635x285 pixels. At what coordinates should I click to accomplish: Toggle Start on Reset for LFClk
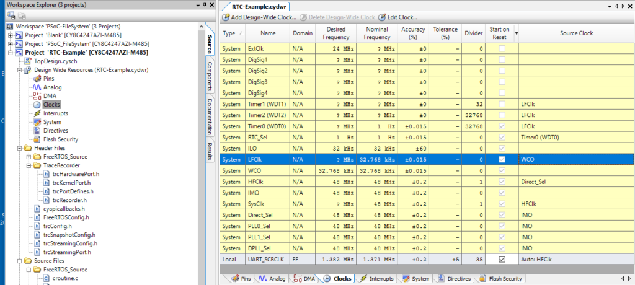(x=502, y=159)
